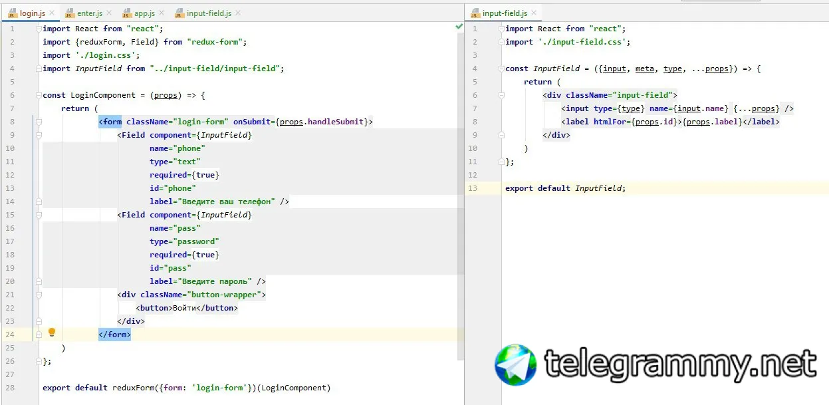829x405 pixels.
Task: Collapse the first Field component fold marker
Action: click(39, 135)
